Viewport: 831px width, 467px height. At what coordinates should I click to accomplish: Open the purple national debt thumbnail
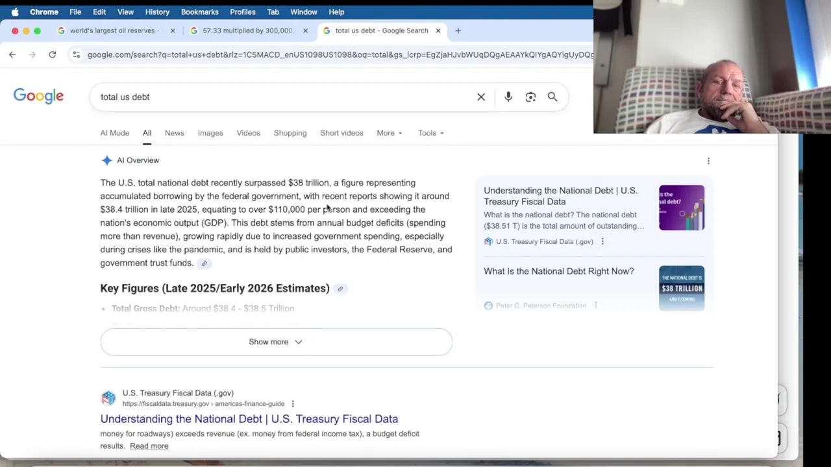682,208
